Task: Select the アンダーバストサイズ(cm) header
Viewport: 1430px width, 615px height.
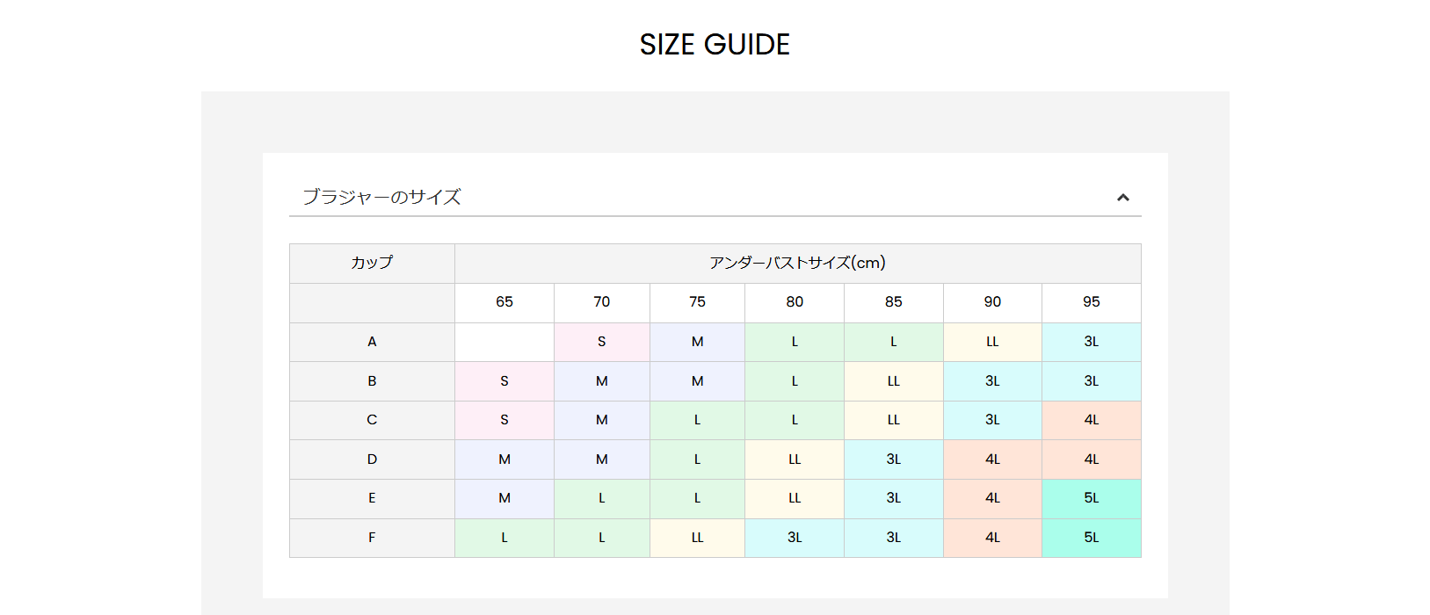Action: pos(797,263)
